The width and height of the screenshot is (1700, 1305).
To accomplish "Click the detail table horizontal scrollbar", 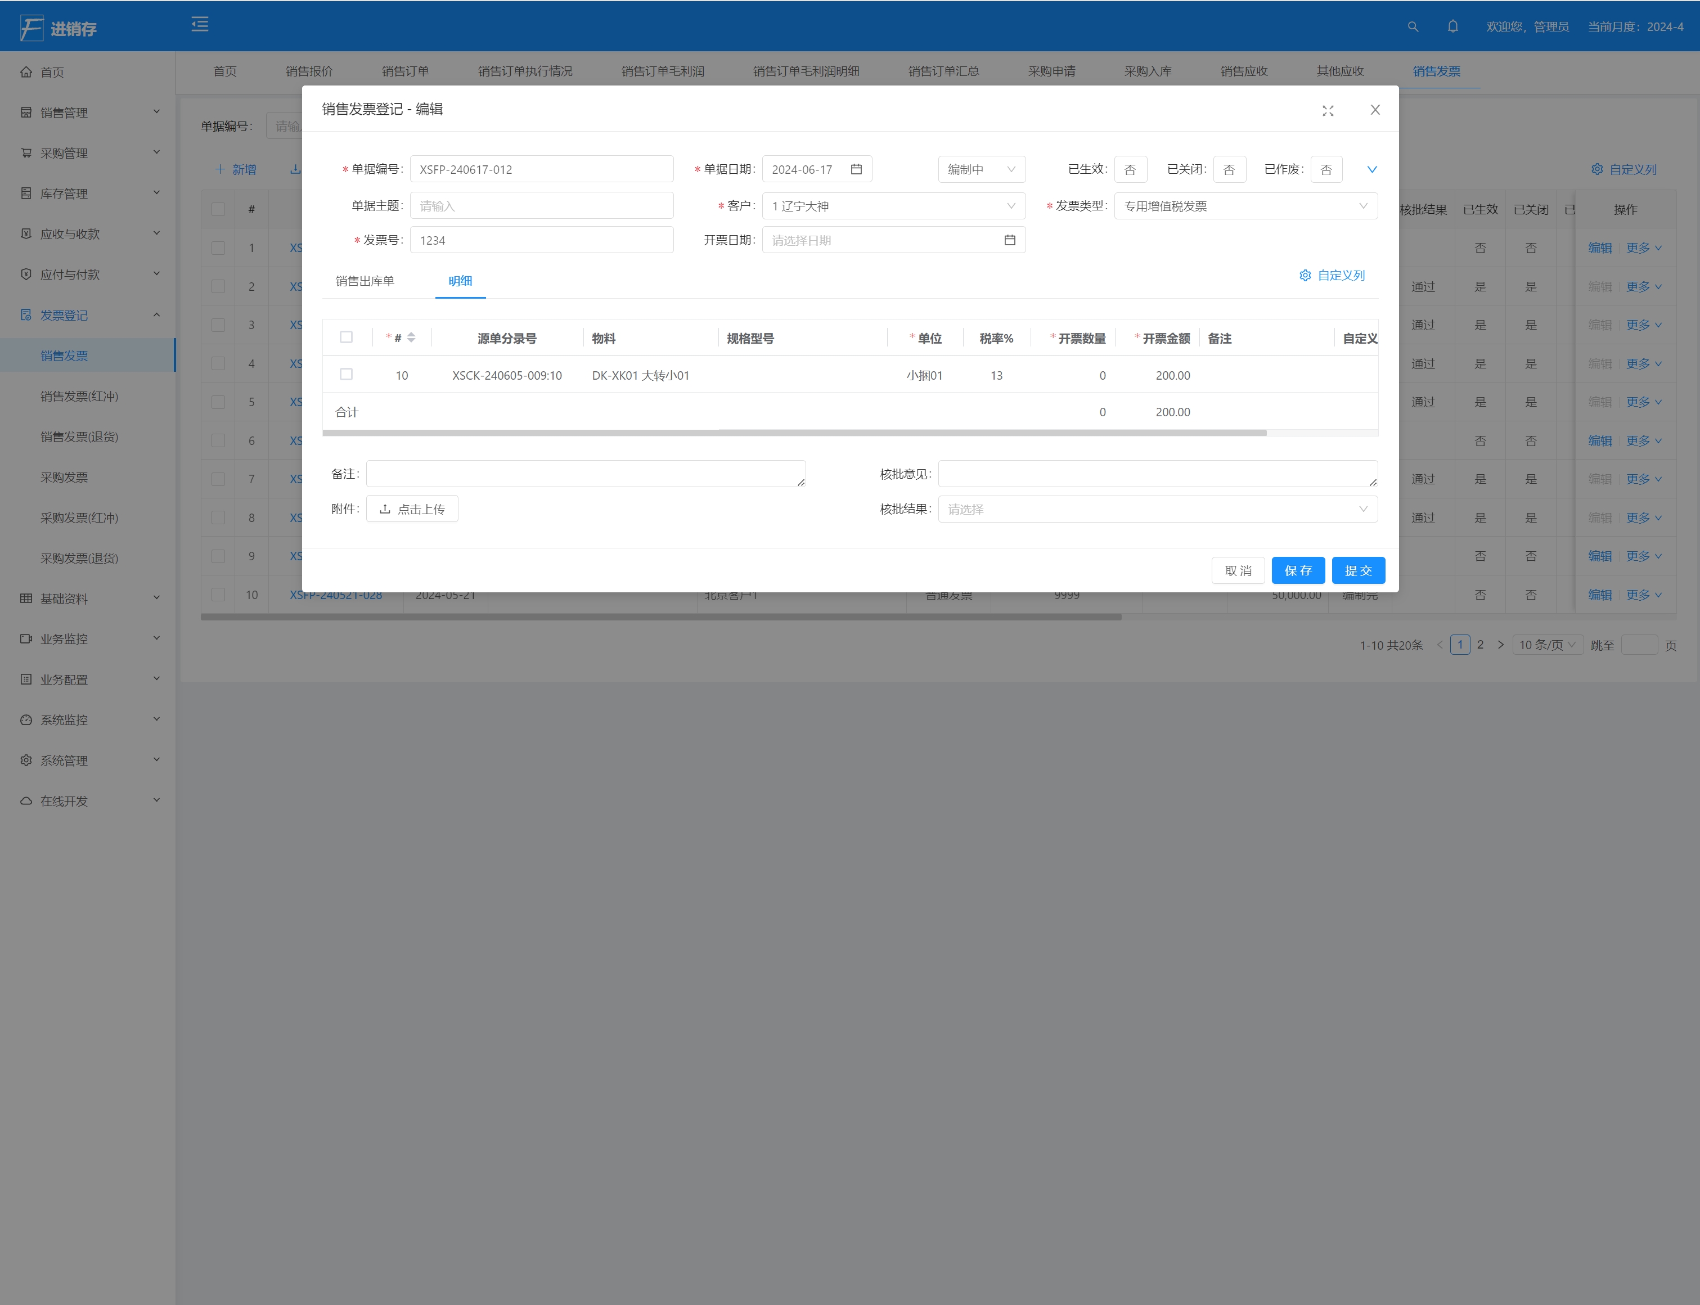I will tap(794, 433).
